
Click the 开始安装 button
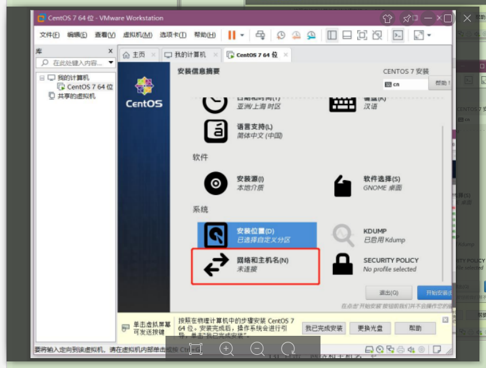coord(435,292)
